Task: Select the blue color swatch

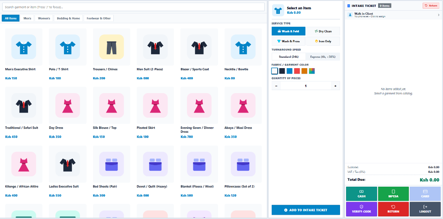Action: tap(289, 71)
